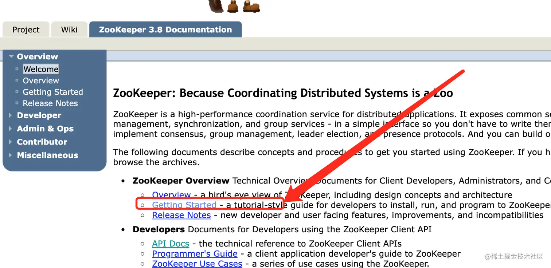Open the Project tab
Image resolution: width=551 pixels, height=268 pixels.
[26, 29]
